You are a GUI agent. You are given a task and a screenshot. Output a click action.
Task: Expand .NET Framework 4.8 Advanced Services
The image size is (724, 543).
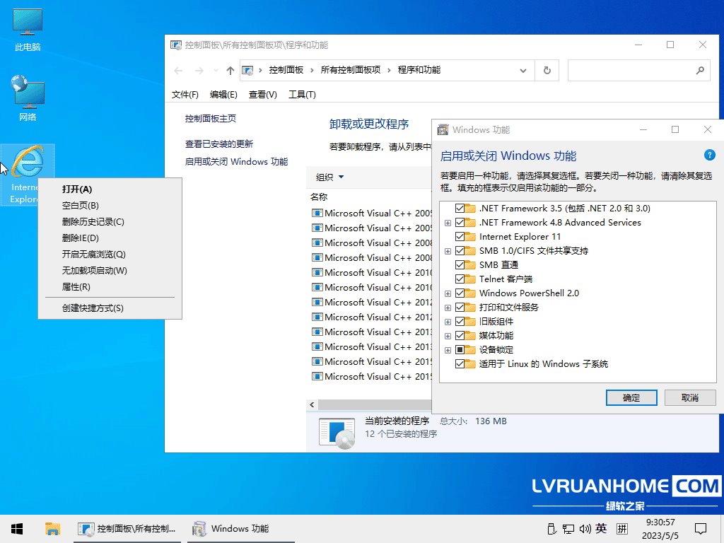click(x=448, y=223)
